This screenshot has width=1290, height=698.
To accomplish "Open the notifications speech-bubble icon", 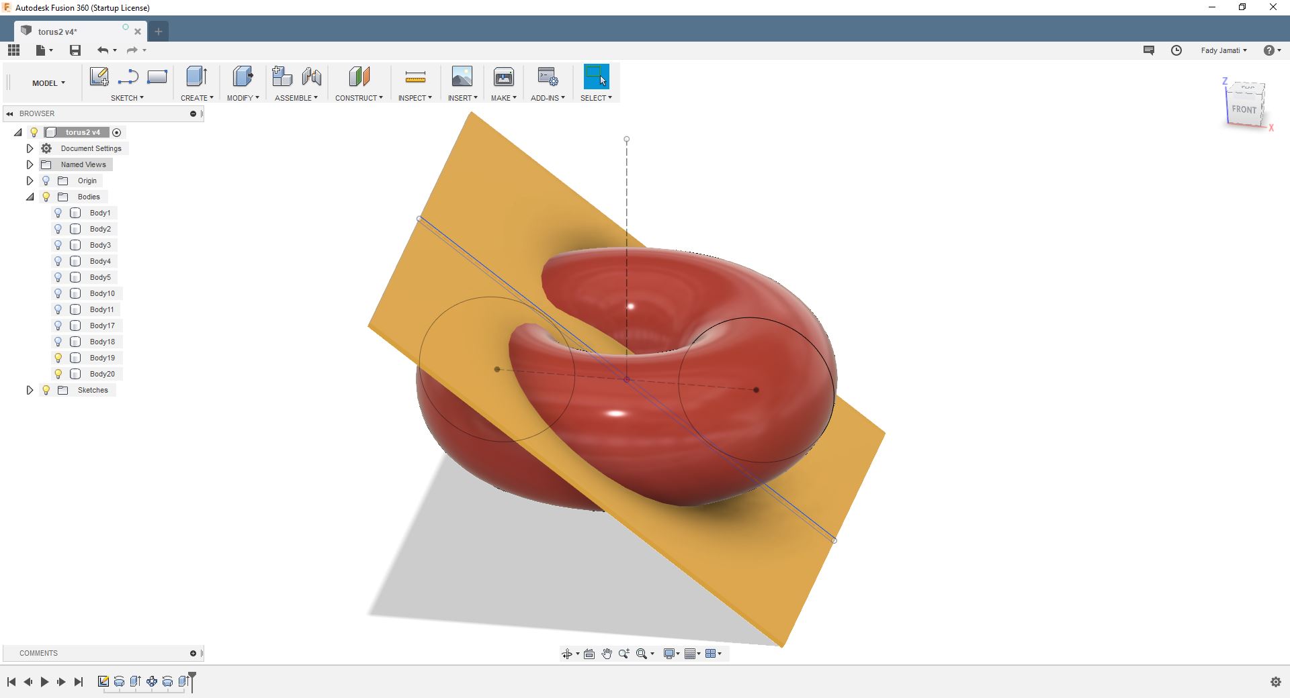I will click(x=1149, y=50).
